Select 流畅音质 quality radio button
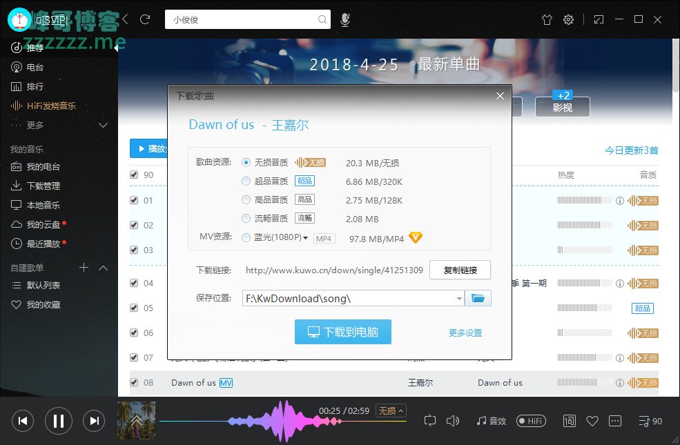 pyautogui.click(x=246, y=218)
